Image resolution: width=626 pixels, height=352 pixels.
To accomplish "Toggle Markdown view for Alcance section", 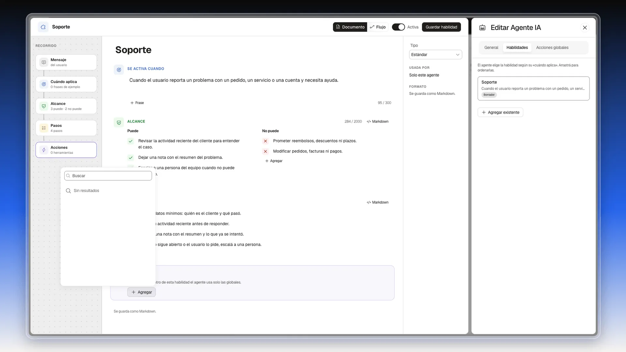I will 377,122.
